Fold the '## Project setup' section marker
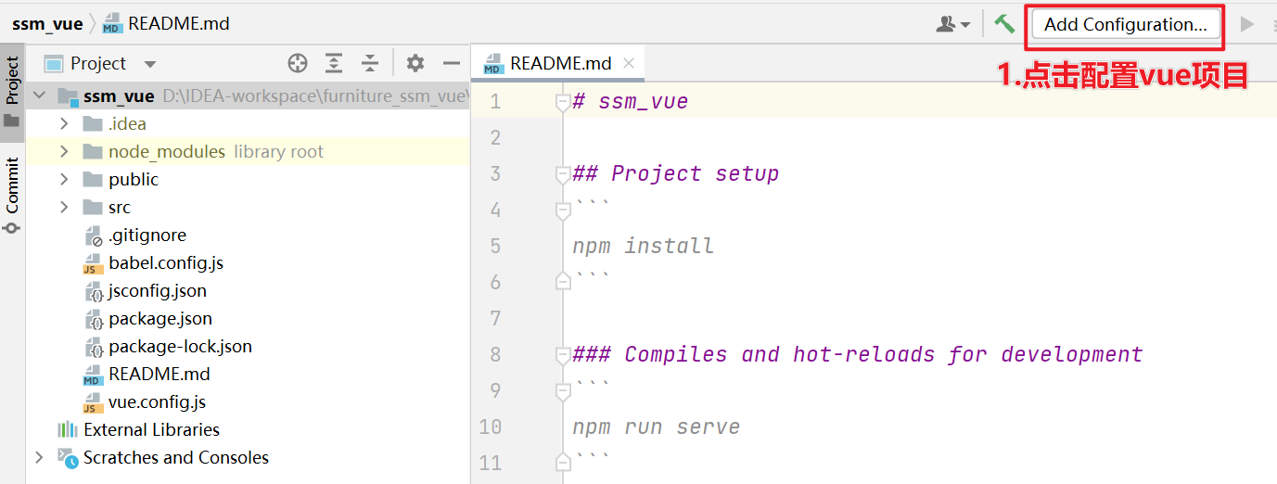This screenshot has width=1277, height=484. coord(563,174)
